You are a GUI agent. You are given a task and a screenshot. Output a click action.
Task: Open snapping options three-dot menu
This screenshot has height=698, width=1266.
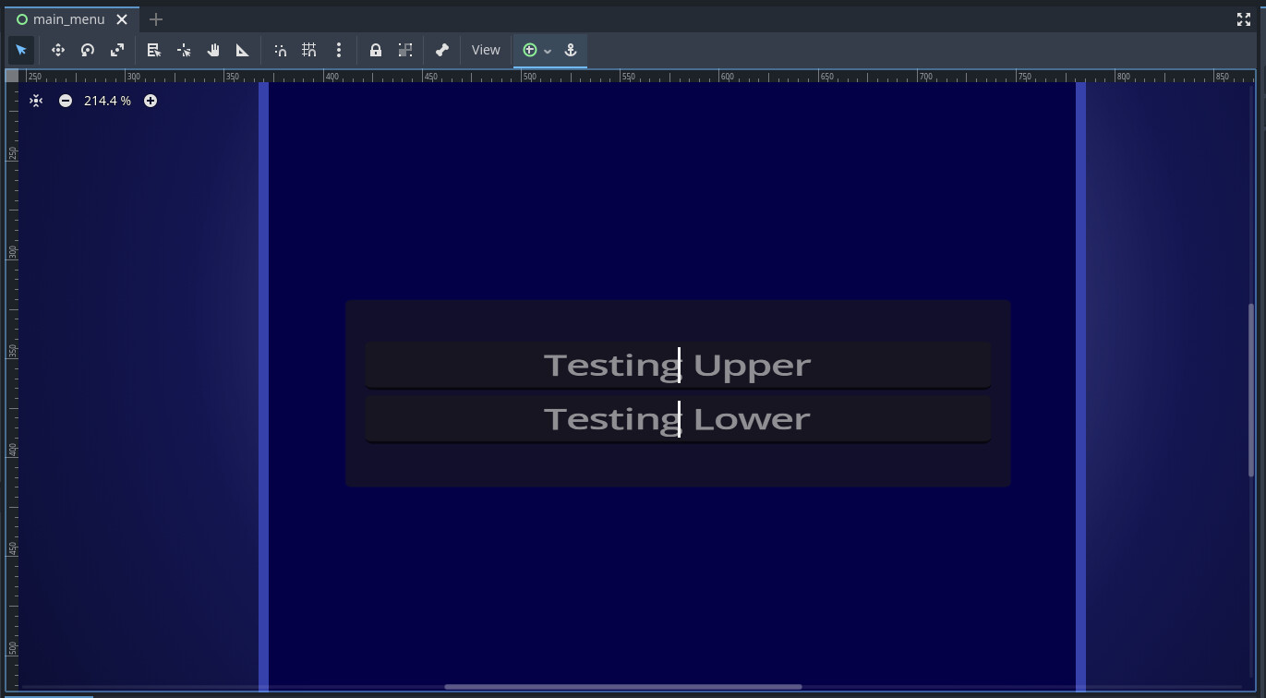(x=339, y=50)
